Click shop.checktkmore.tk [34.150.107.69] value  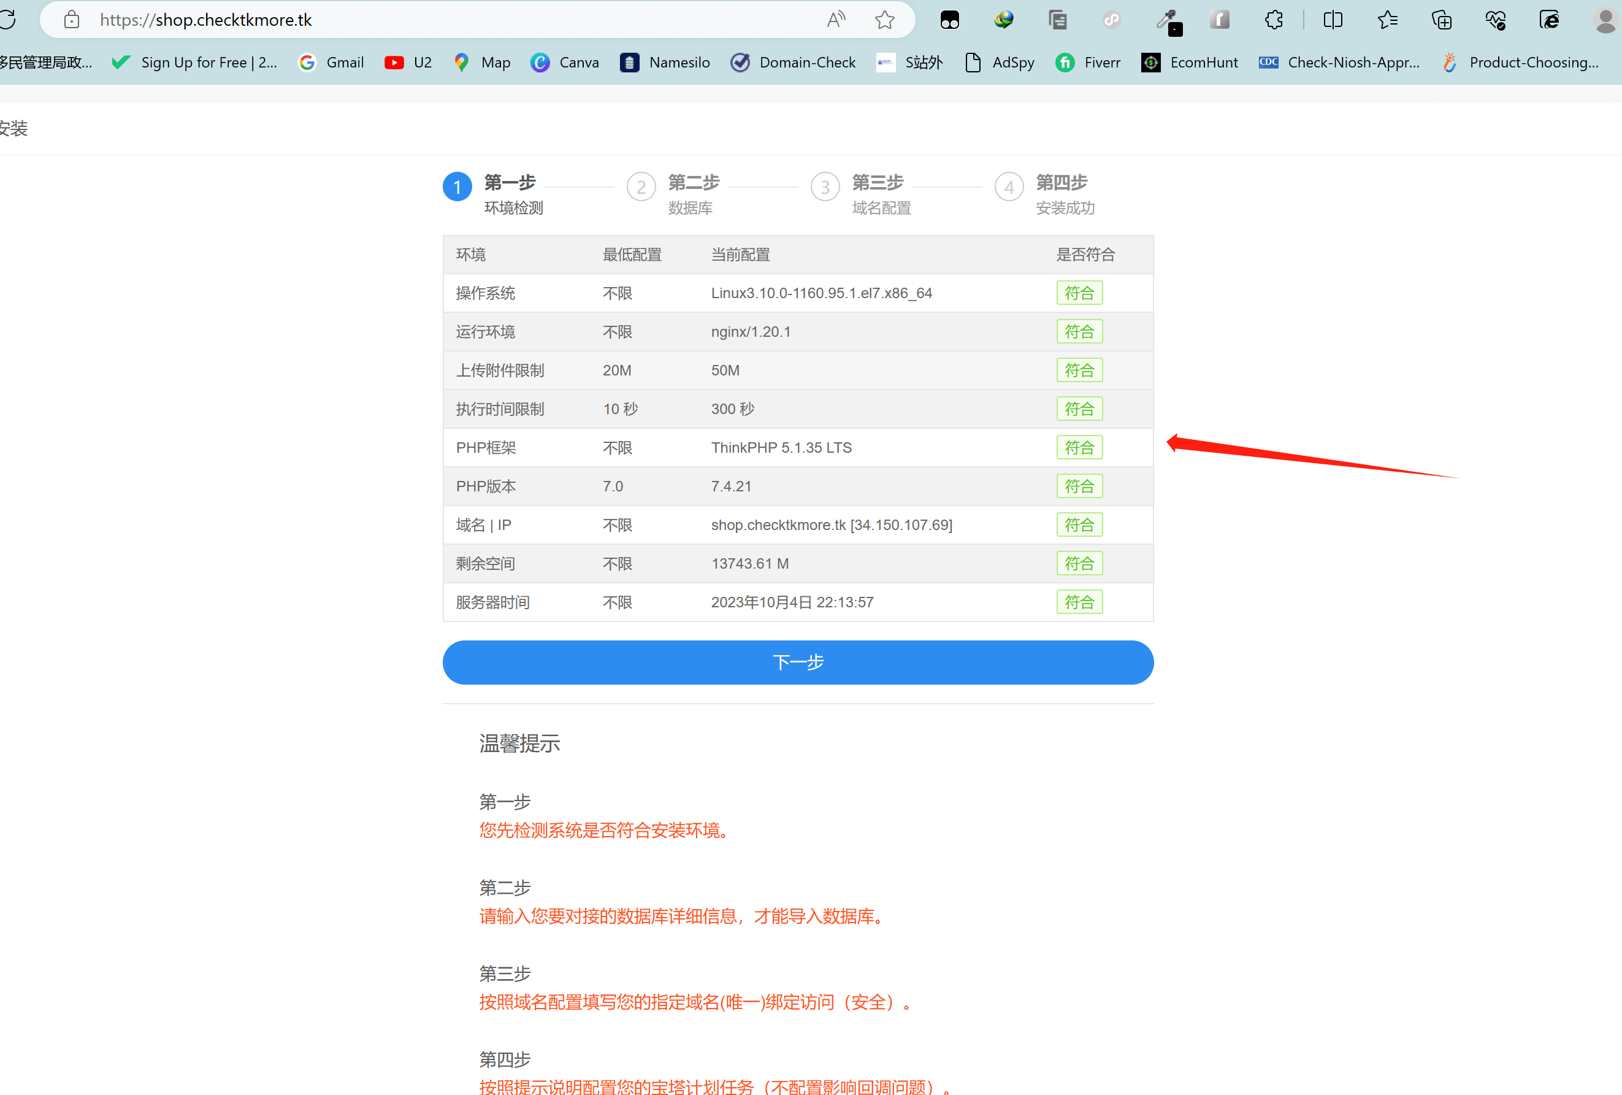(832, 524)
